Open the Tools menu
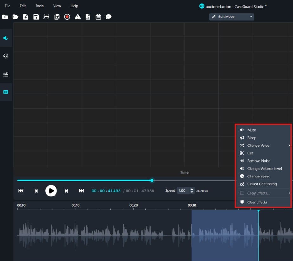The height and width of the screenshot is (261, 293). (x=40, y=6)
